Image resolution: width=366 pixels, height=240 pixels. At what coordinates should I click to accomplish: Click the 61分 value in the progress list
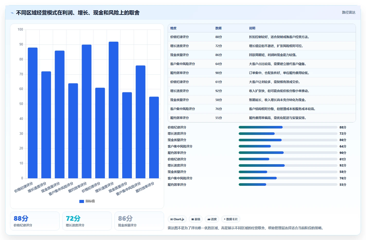[343, 159]
